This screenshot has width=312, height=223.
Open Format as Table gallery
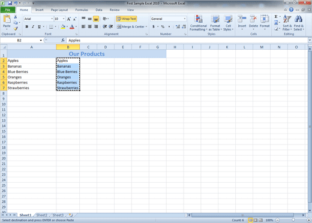coord(215,23)
